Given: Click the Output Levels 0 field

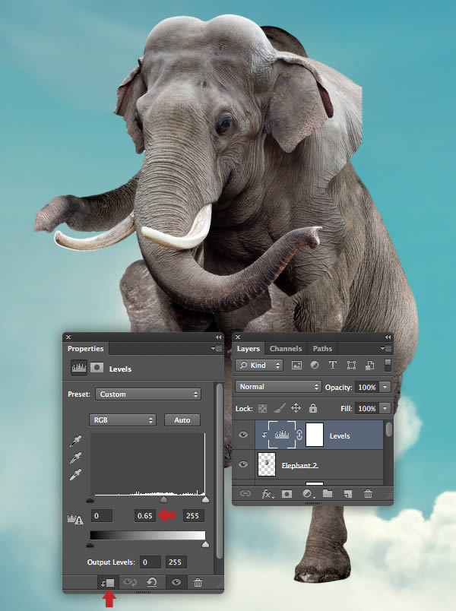Looking at the screenshot, I should [x=150, y=562].
